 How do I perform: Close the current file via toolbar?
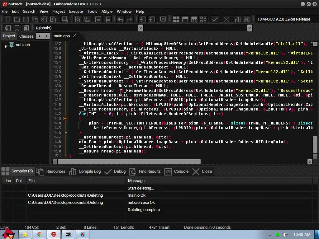point(44,20)
